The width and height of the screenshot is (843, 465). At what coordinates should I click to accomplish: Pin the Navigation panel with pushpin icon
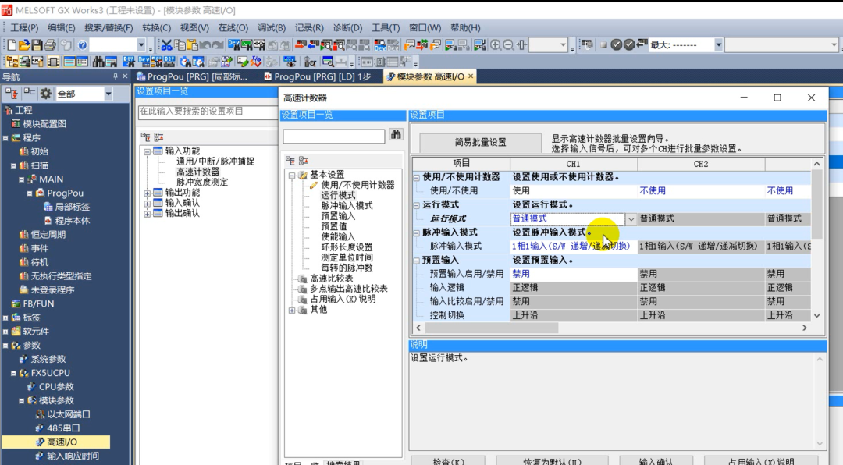(115, 77)
